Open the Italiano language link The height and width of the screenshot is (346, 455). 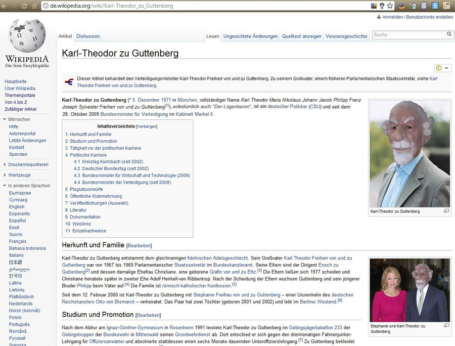pyautogui.click(x=16, y=255)
